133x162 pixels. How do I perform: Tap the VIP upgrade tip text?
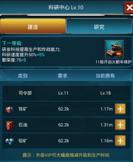click(66, 155)
